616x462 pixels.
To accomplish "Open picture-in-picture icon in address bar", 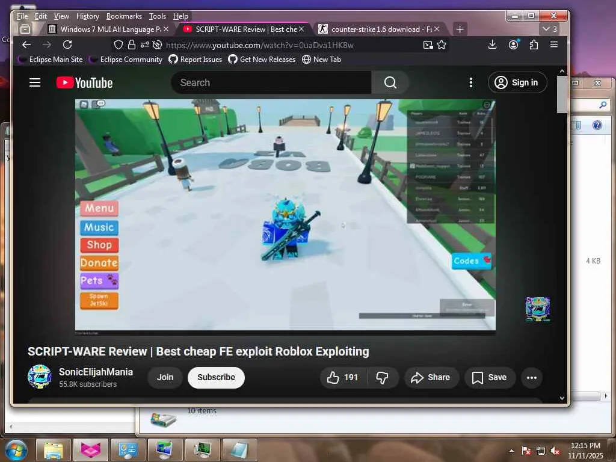I will 428,45.
